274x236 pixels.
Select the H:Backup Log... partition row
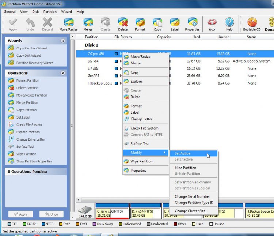coord(175,83)
